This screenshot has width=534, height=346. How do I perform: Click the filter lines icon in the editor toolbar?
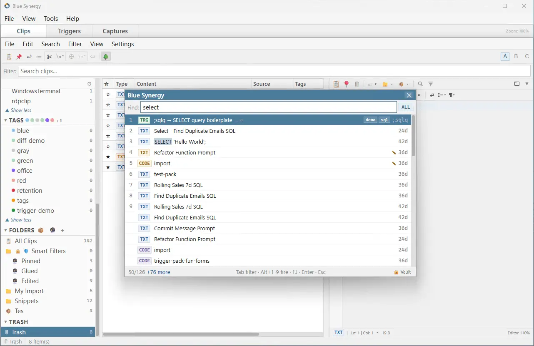pyautogui.click(x=431, y=84)
